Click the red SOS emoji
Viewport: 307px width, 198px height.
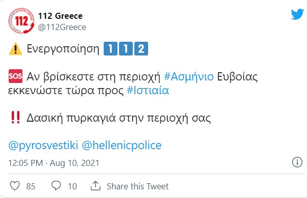click(x=15, y=76)
